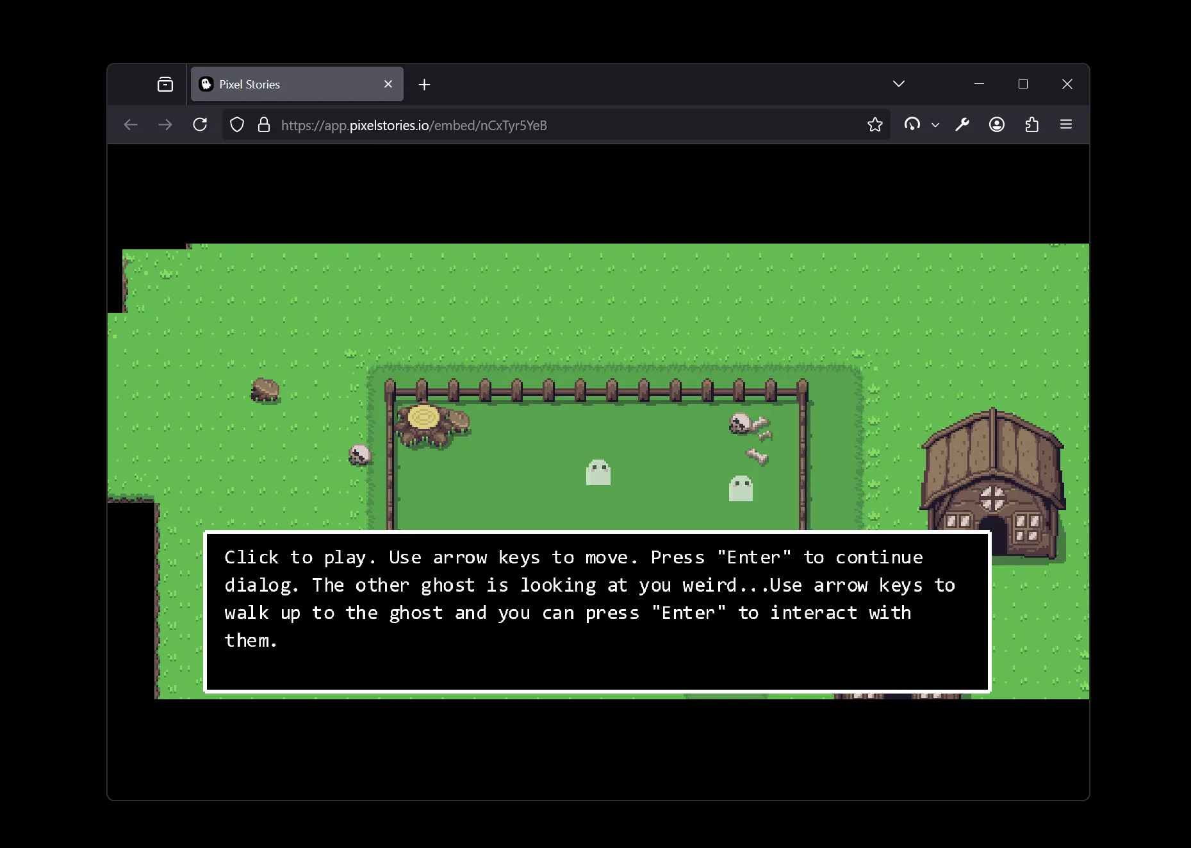Click the padlock site security icon

pyautogui.click(x=263, y=124)
